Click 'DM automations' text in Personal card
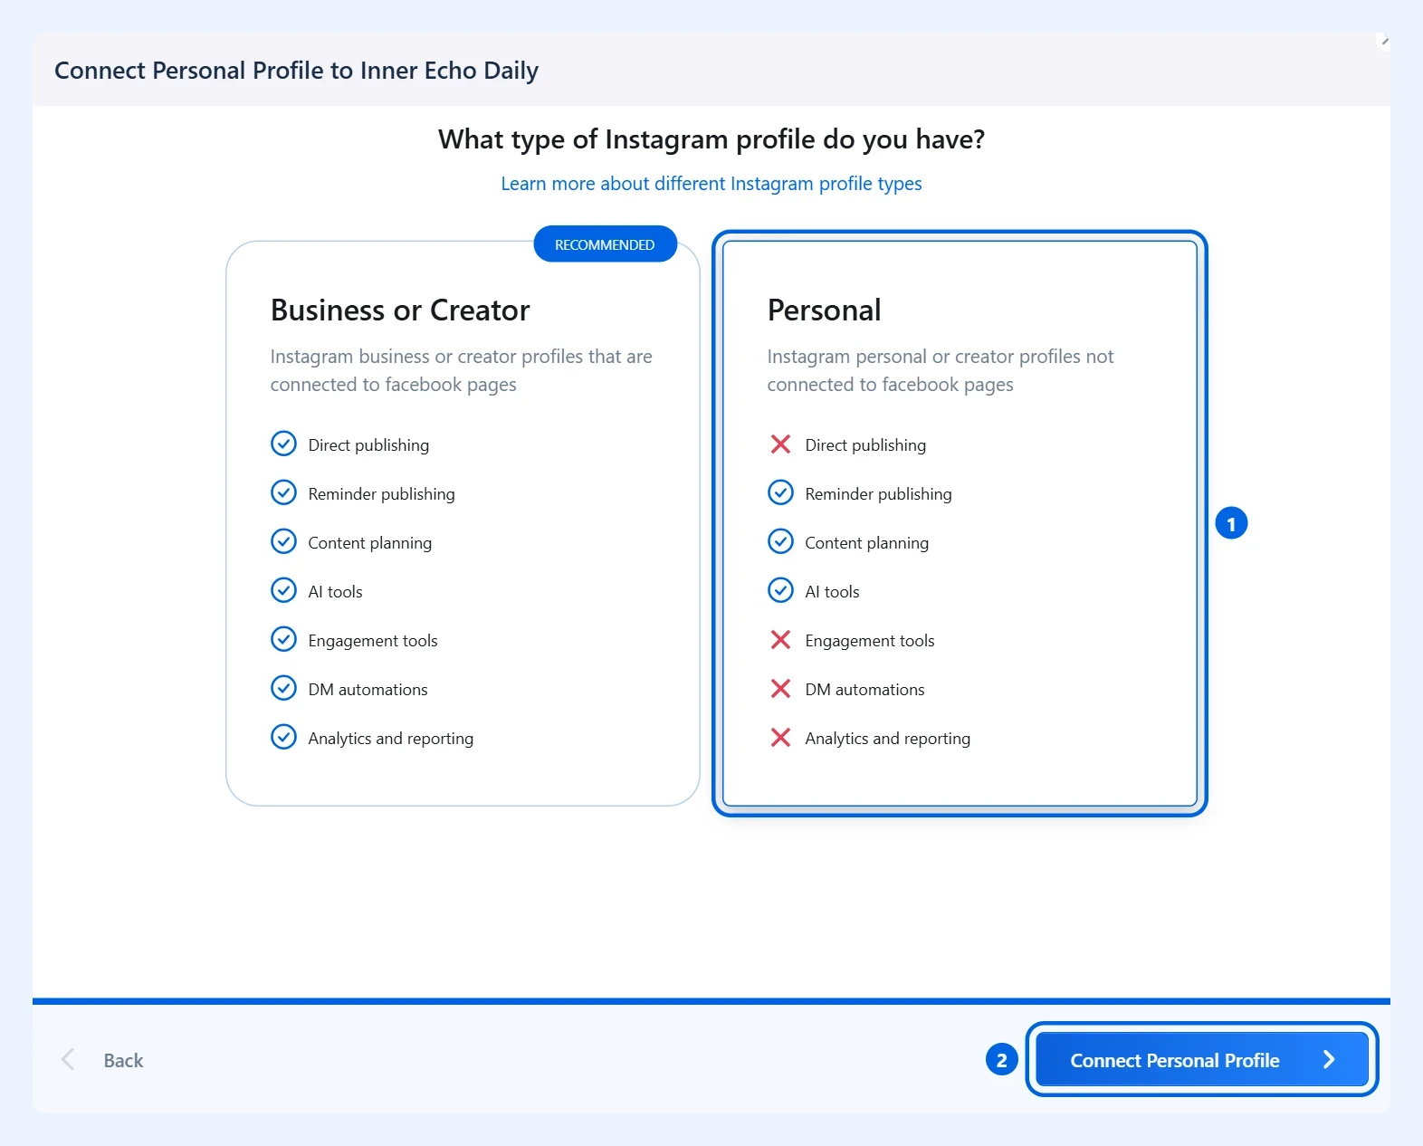 [x=864, y=690]
